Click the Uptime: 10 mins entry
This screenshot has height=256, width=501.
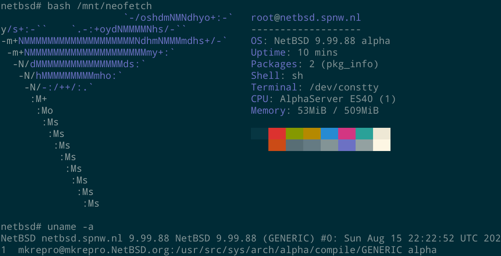(294, 52)
